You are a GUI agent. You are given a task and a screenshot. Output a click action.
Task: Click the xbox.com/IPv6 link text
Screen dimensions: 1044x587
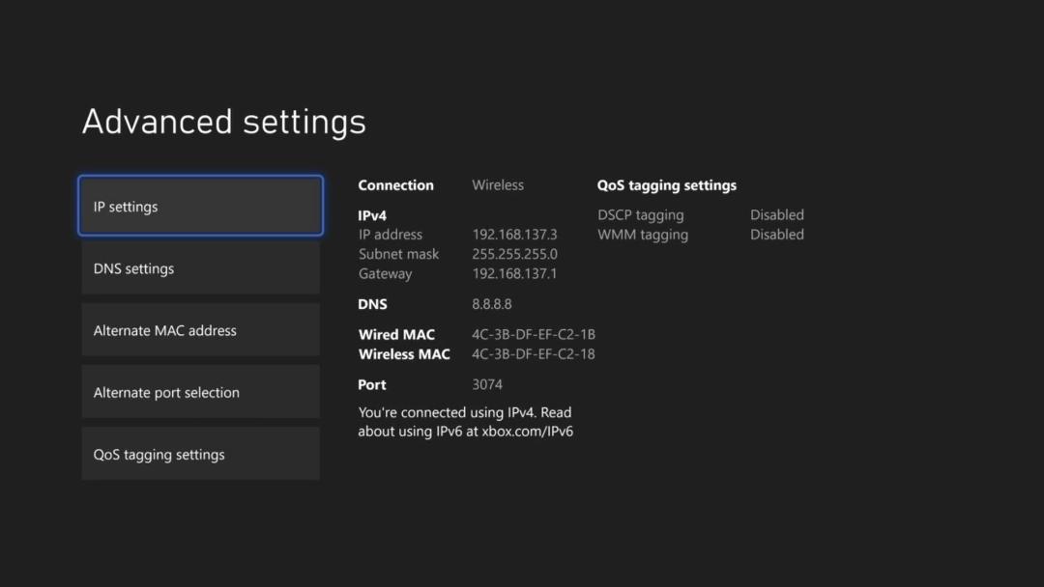528,432
